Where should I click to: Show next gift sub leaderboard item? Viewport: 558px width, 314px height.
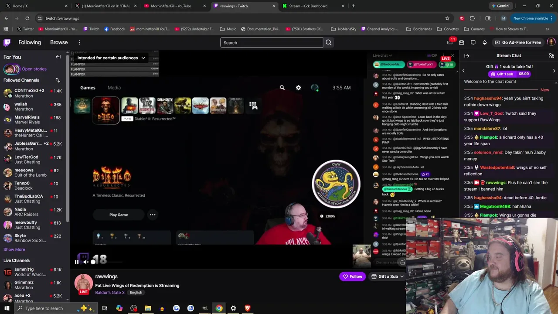554,71
